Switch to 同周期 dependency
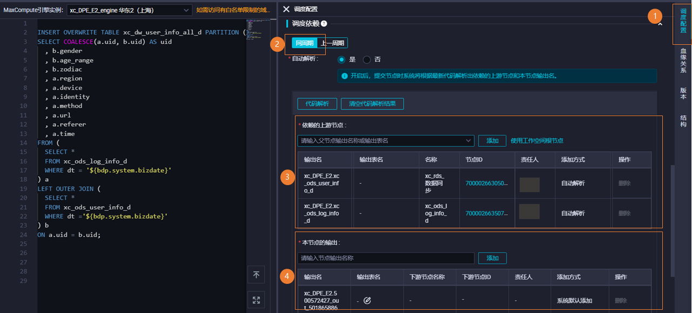 coord(305,43)
